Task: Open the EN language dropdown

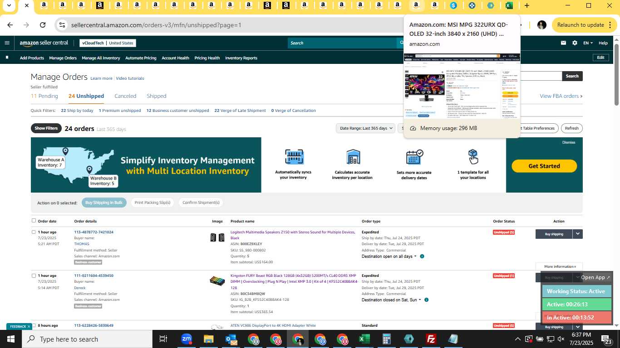Action: click(x=588, y=43)
